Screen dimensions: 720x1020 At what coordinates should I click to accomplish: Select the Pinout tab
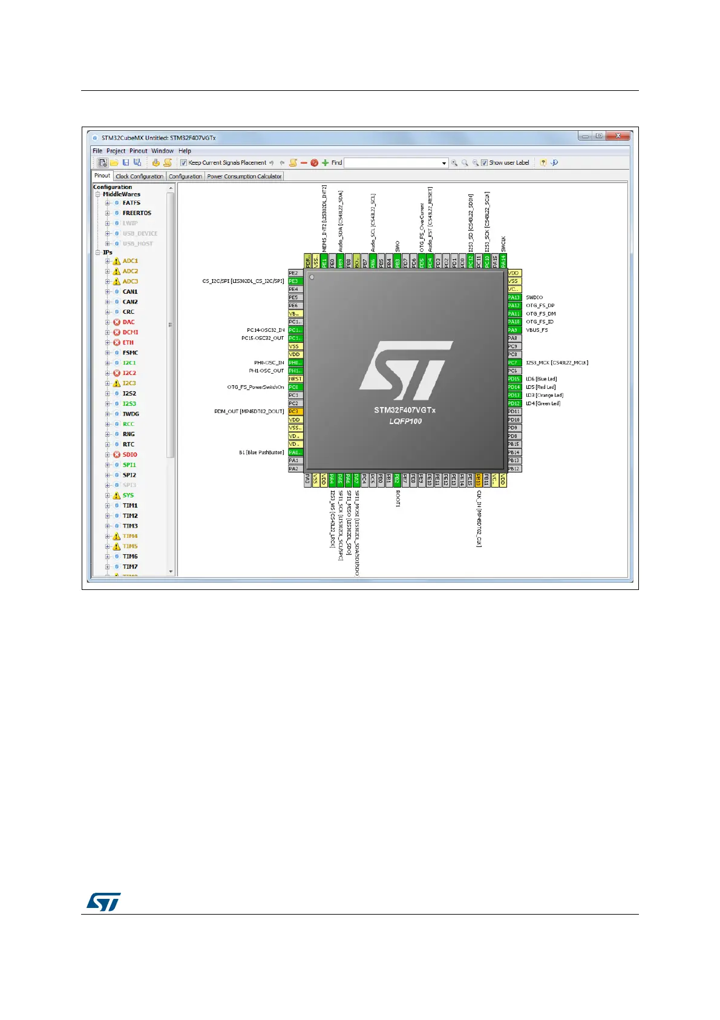coord(102,176)
